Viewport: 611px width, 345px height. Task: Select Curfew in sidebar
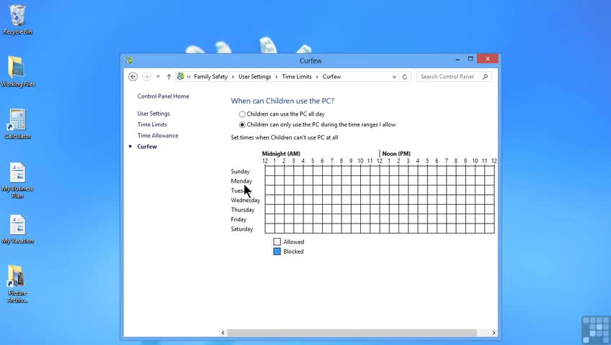tap(147, 147)
